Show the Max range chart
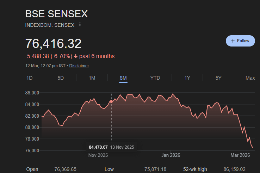 [x=250, y=78]
